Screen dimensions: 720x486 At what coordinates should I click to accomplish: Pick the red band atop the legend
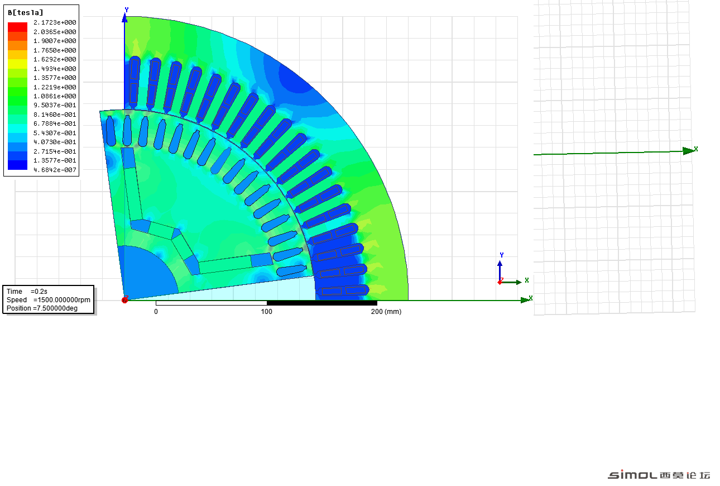click(x=17, y=27)
